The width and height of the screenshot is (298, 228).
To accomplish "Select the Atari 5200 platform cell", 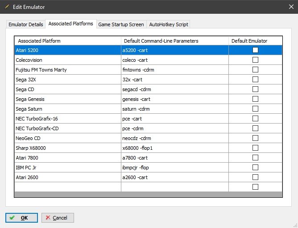I will click(68, 50).
